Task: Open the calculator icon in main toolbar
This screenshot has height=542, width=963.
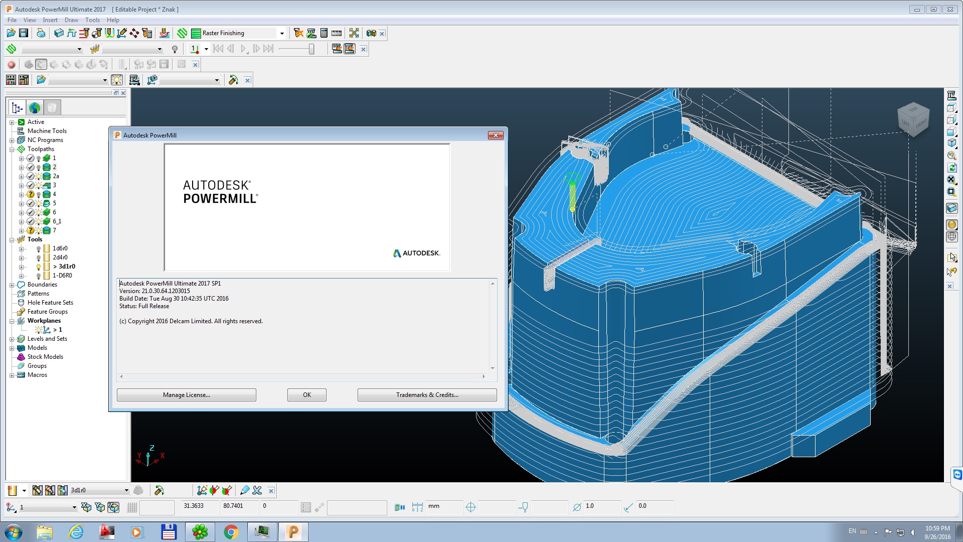Action: click(x=324, y=33)
